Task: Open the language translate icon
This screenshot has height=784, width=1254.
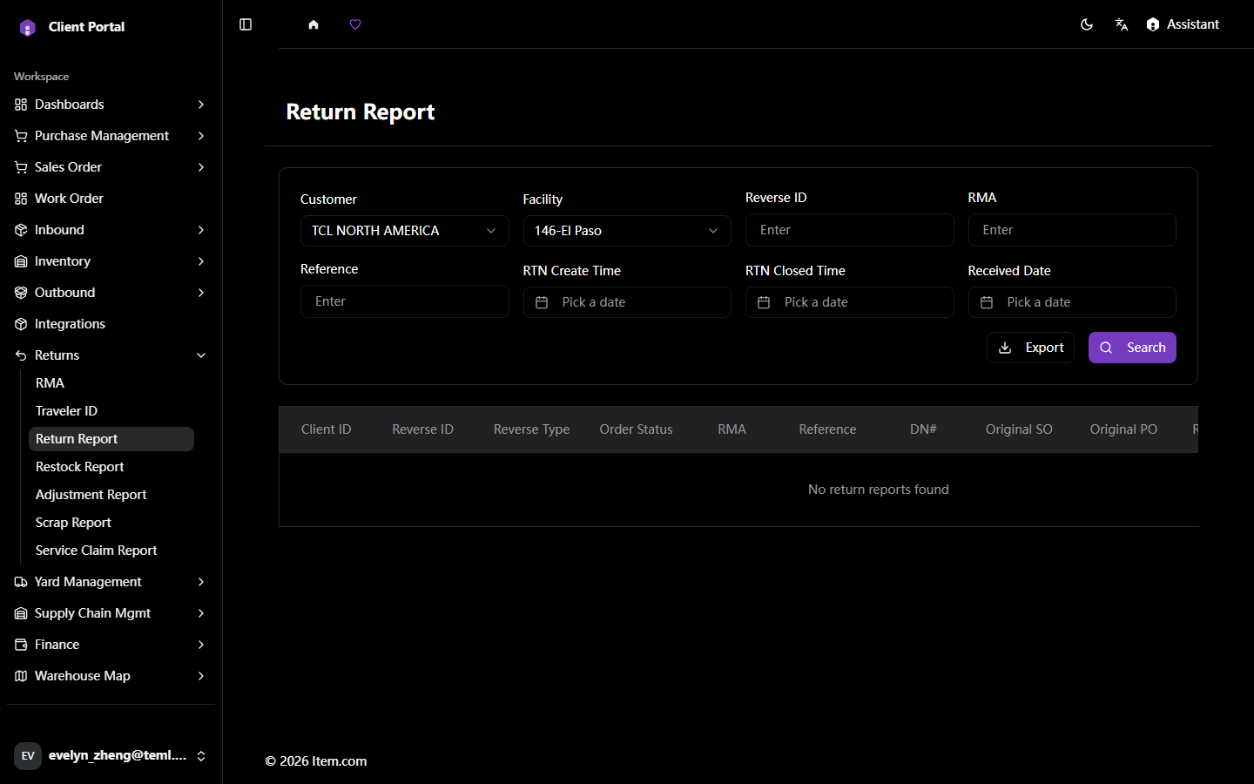Action: tap(1122, 24)
